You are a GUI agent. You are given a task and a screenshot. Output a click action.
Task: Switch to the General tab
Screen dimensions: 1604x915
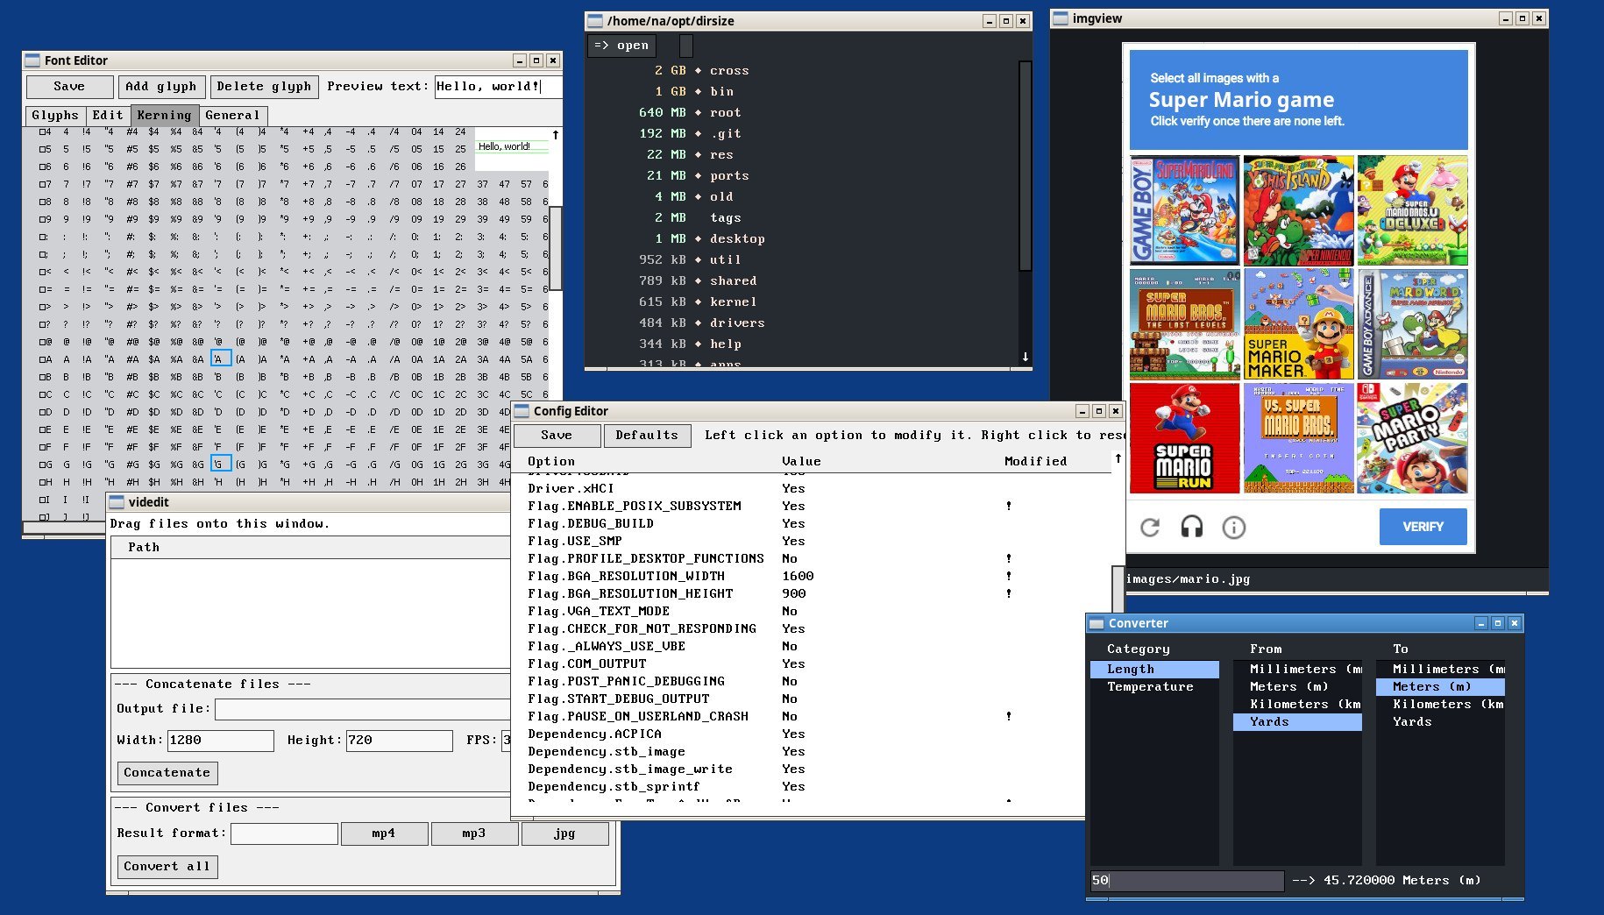click(x=232, y=115)
